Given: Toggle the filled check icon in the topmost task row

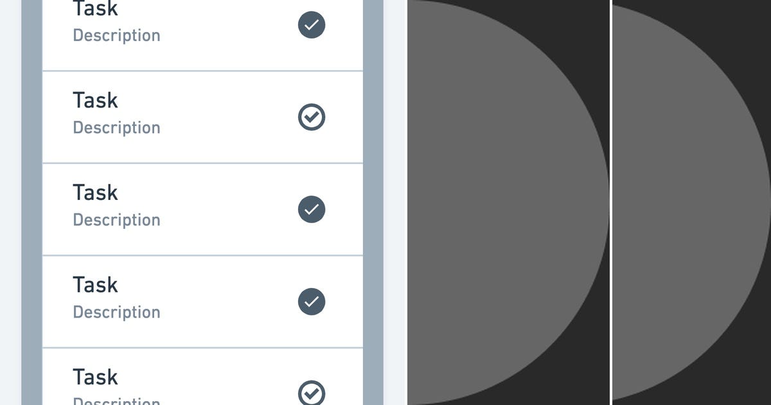Looking at the screenshot, I should tap(312, 25).
